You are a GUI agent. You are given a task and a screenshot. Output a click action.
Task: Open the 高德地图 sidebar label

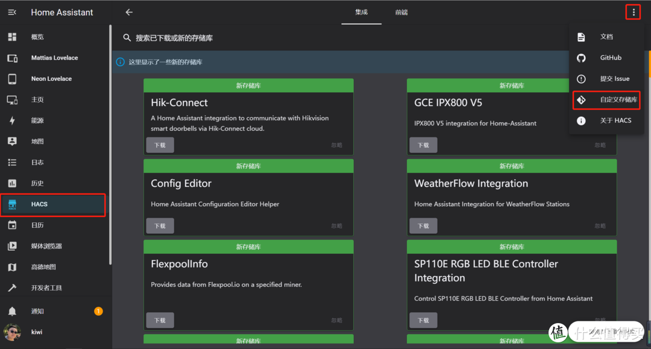(43, 267)
